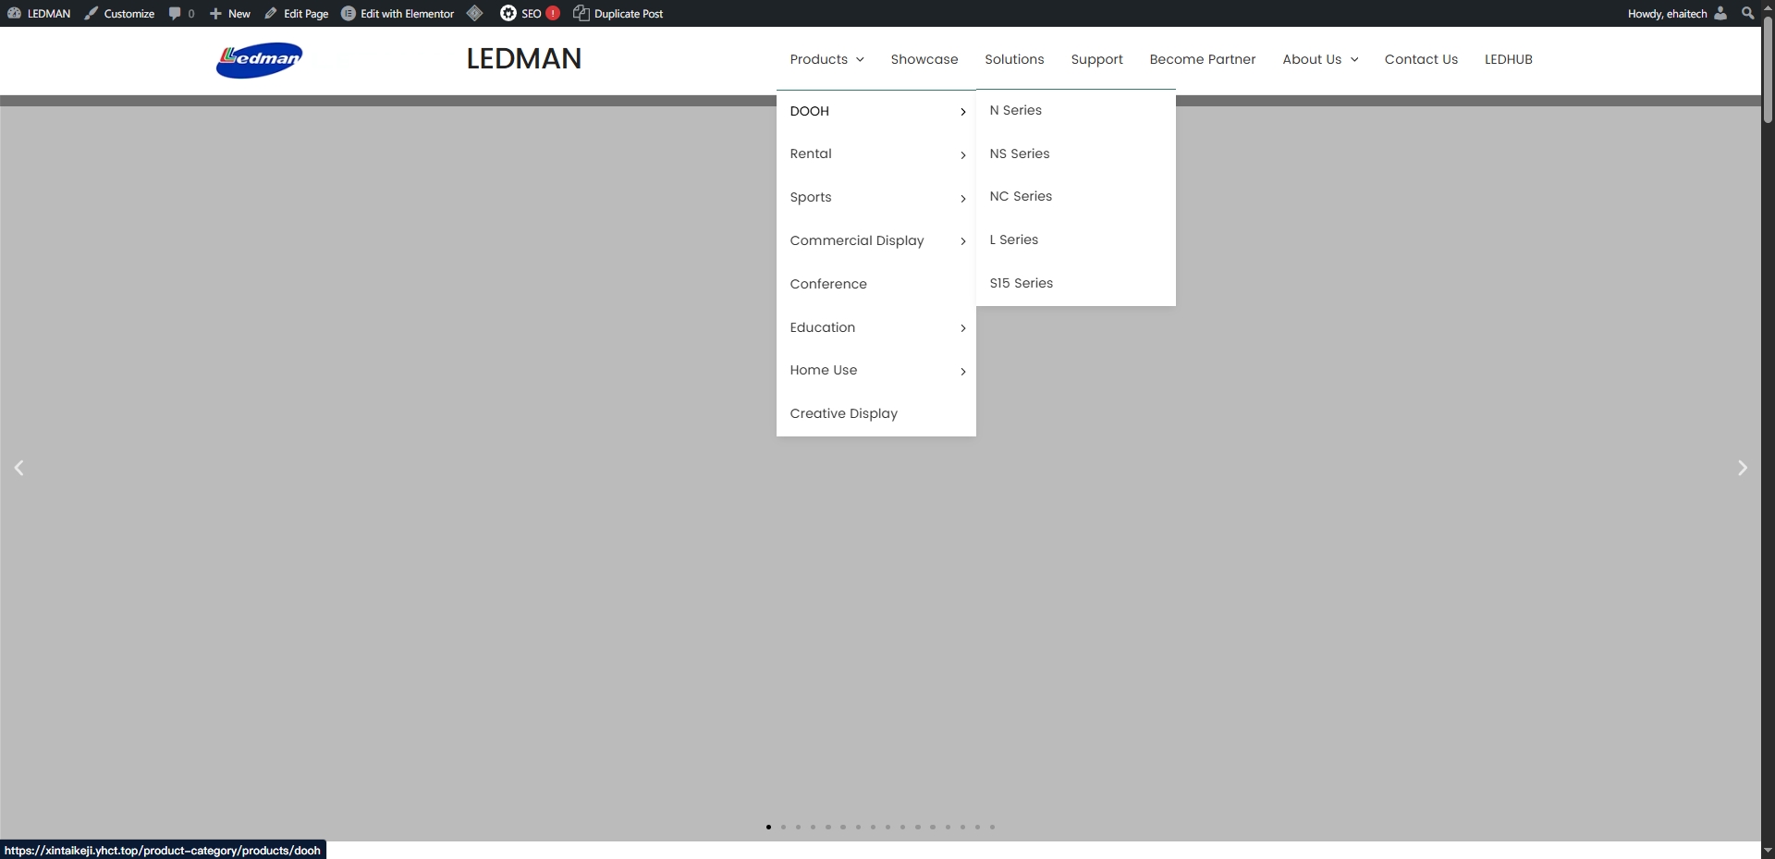The width and height of the screenshot is (1775, 859).
Task: Expand the Products dropdown menu
Action: [826, 59]
